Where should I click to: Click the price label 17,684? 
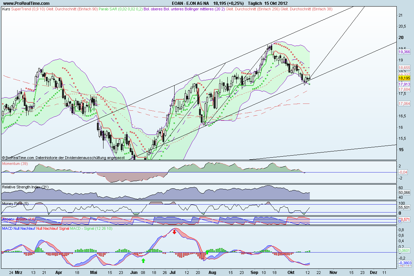coord(404,89)
